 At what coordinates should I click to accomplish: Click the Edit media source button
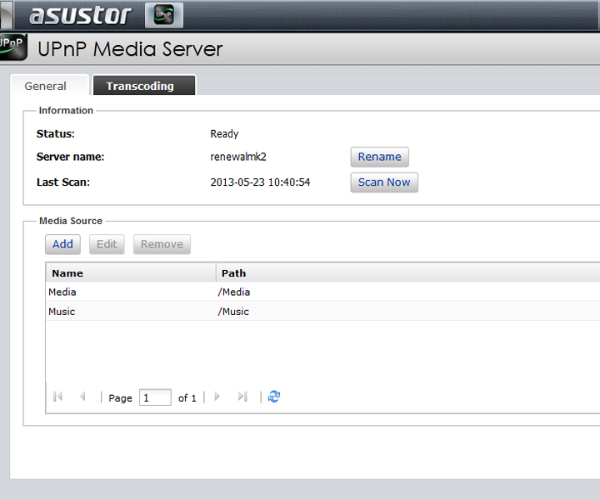point(107,244)
